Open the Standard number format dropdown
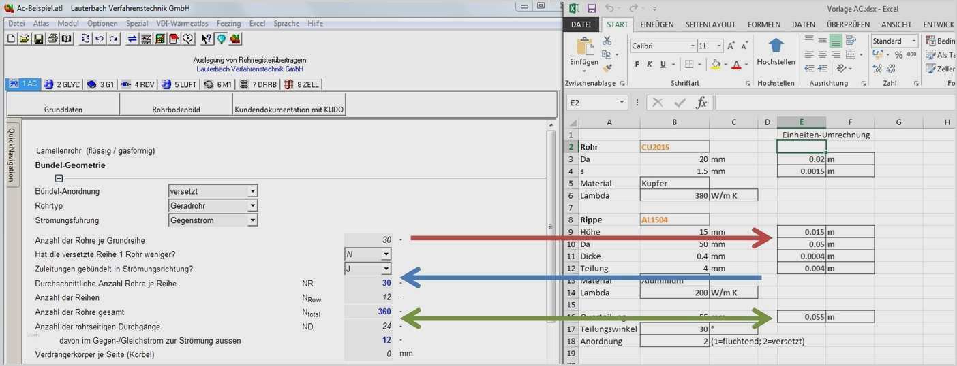The height and width of the screenshot is (366, 957). pos(913,41)
